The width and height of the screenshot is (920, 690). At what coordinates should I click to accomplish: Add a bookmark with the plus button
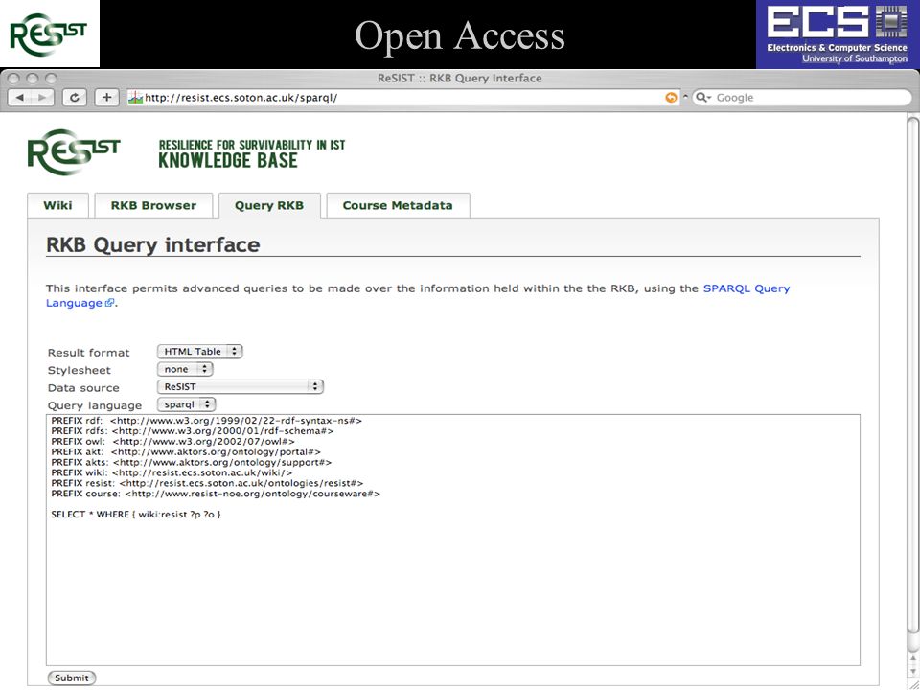pyautogui.click(x=106, y=98)
